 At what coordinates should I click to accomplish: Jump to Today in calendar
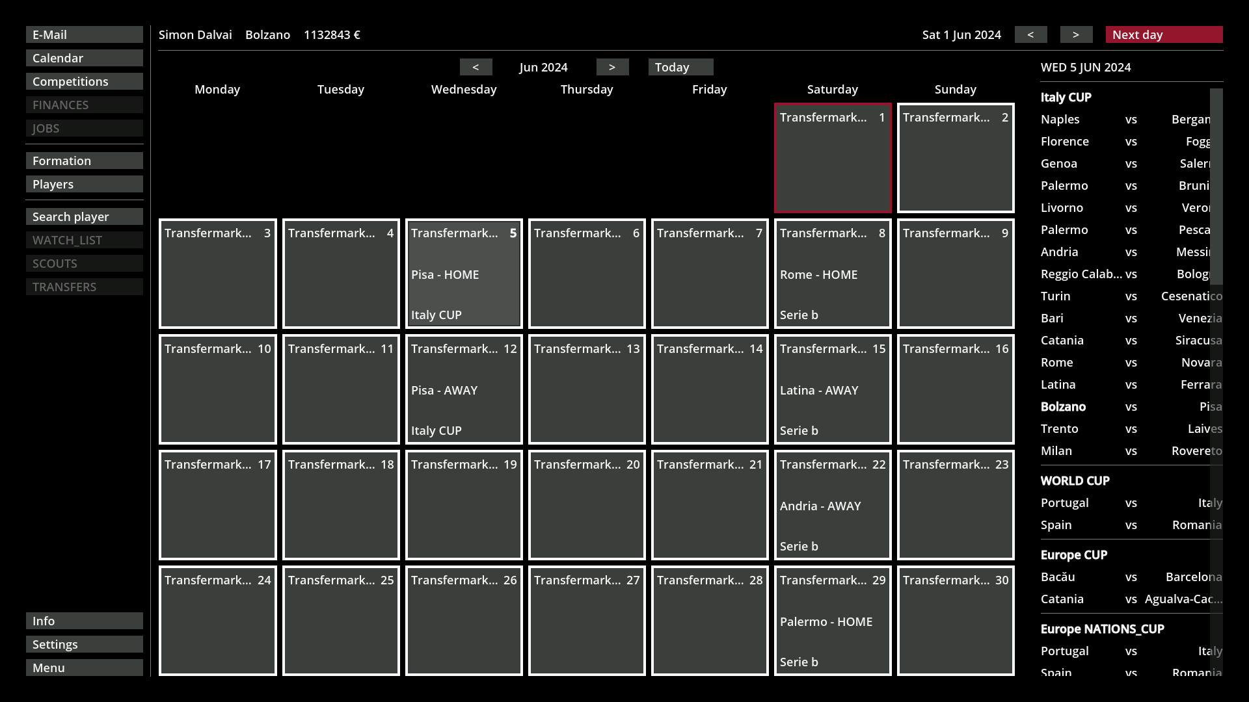pos(680,67)
